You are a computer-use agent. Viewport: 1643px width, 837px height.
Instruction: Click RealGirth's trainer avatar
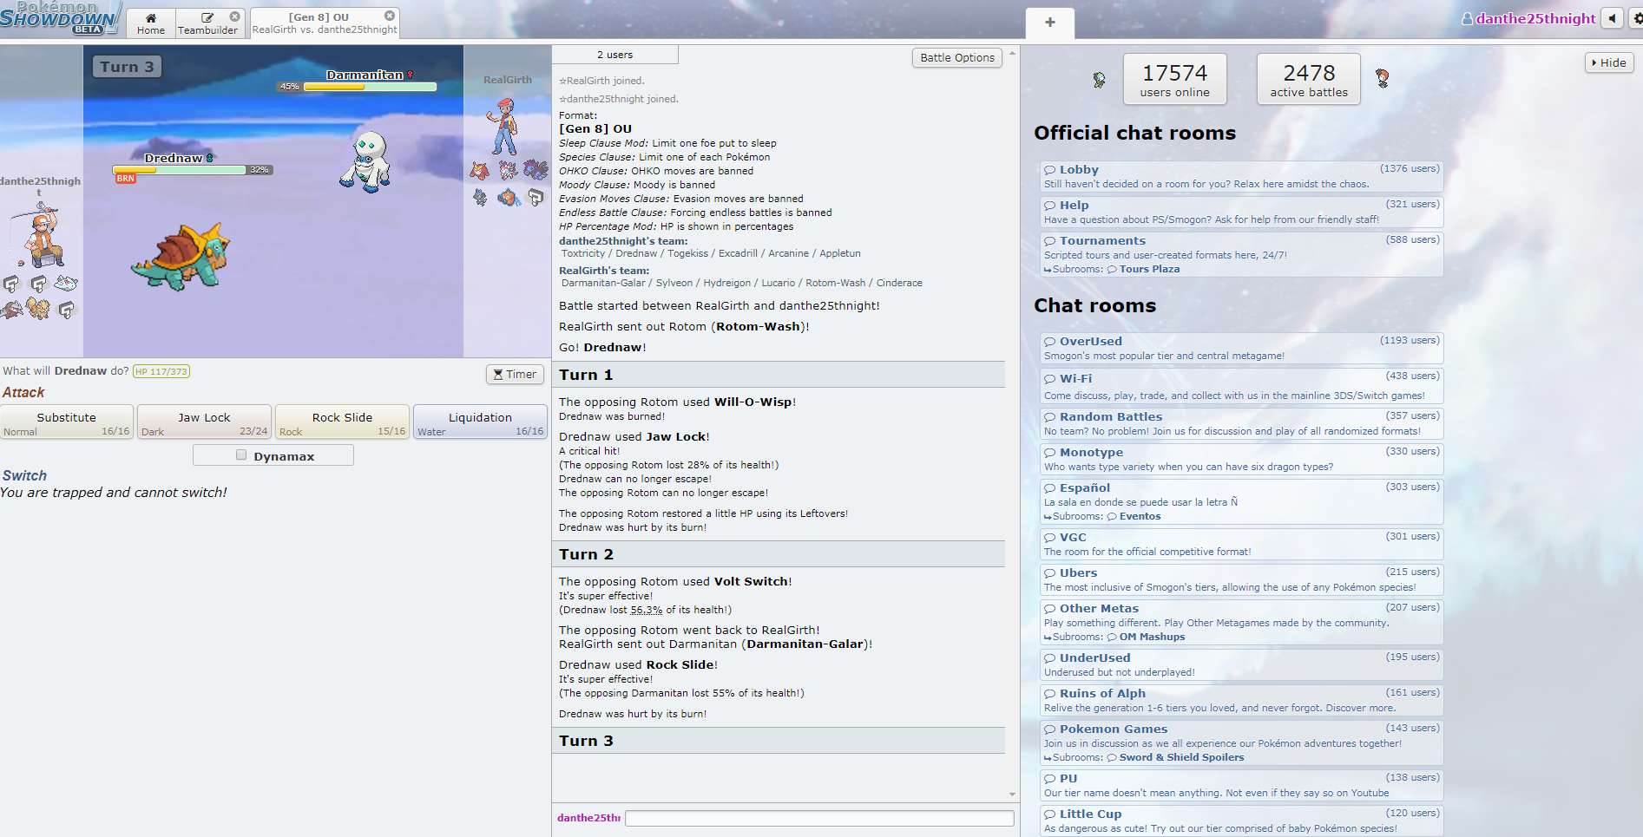click(503, 126)
